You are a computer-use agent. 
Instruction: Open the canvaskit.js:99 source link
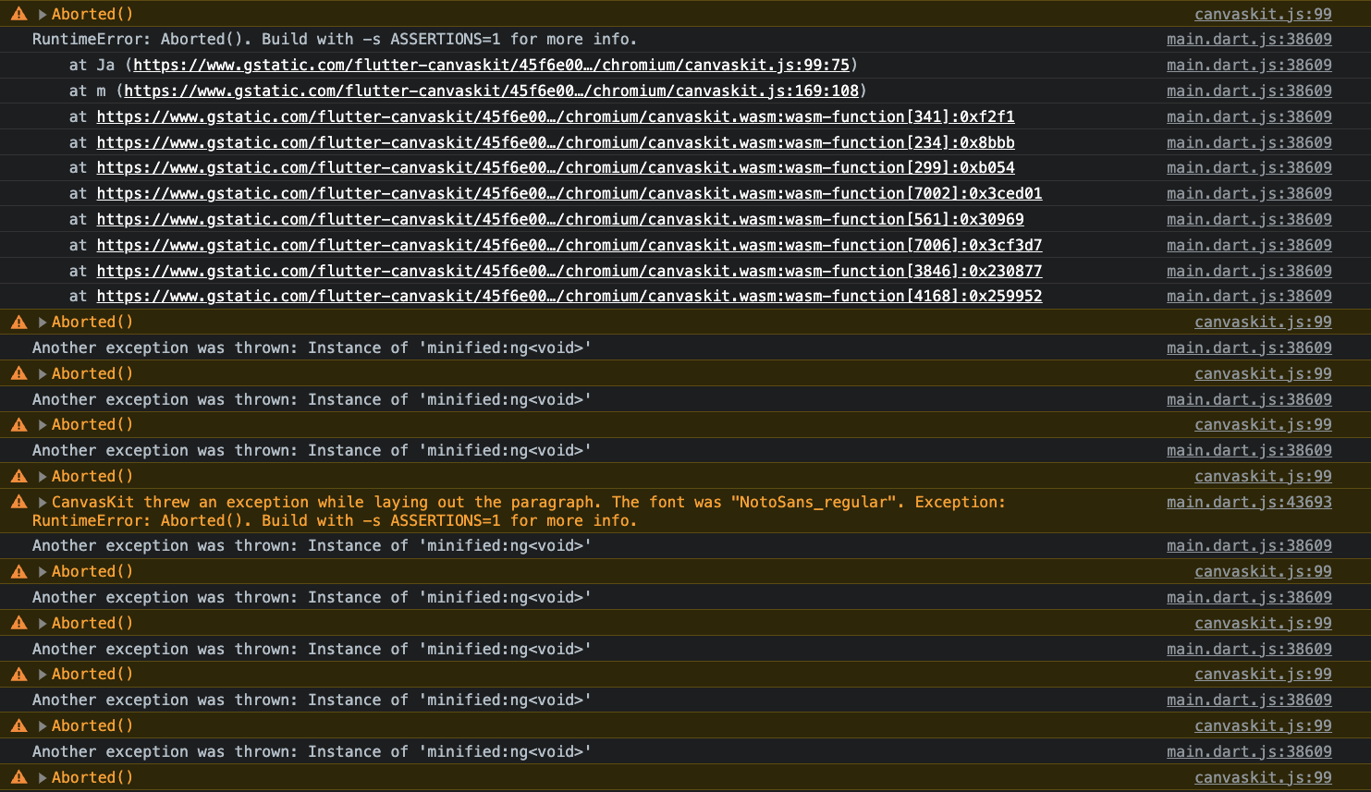point(1263,13)
